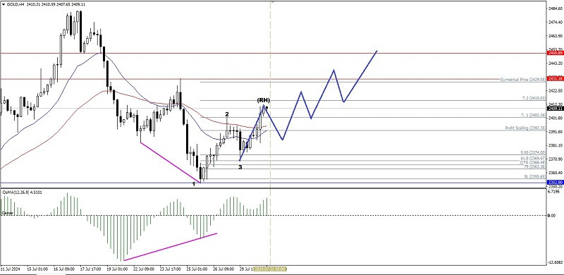The width and height of the screenshot is (564, 275).
Task: Click the wave label 1 at the low
Action: coord(194,183)
